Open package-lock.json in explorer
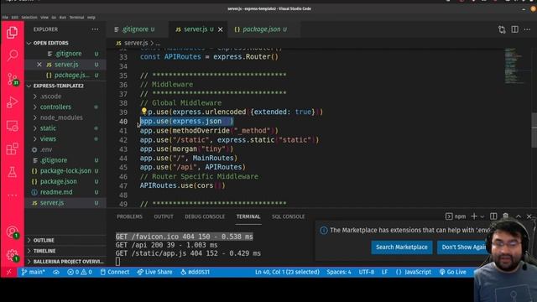 coord(65,170)
